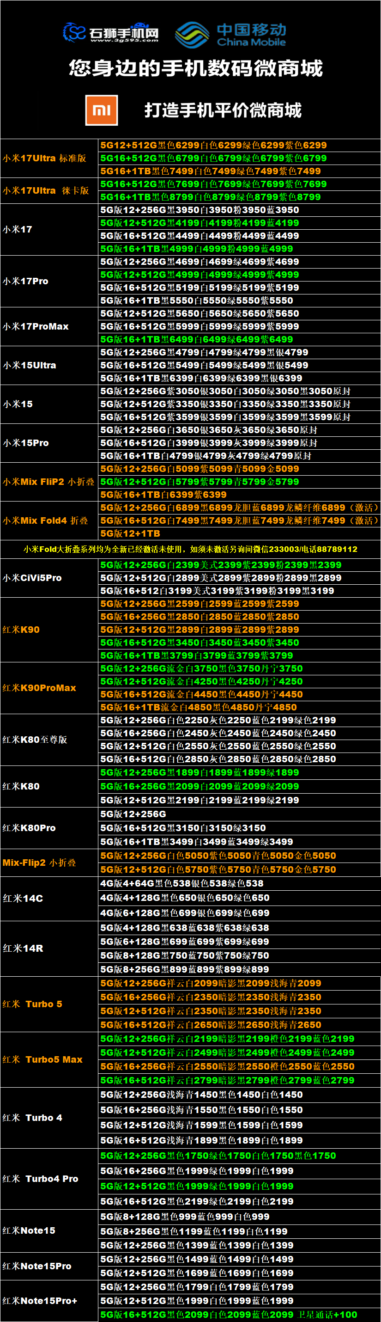Click the 石狮手机网 dragon logo
Image resolution: width=381 pixels, height=1322 pixels.
coord(74,32)
